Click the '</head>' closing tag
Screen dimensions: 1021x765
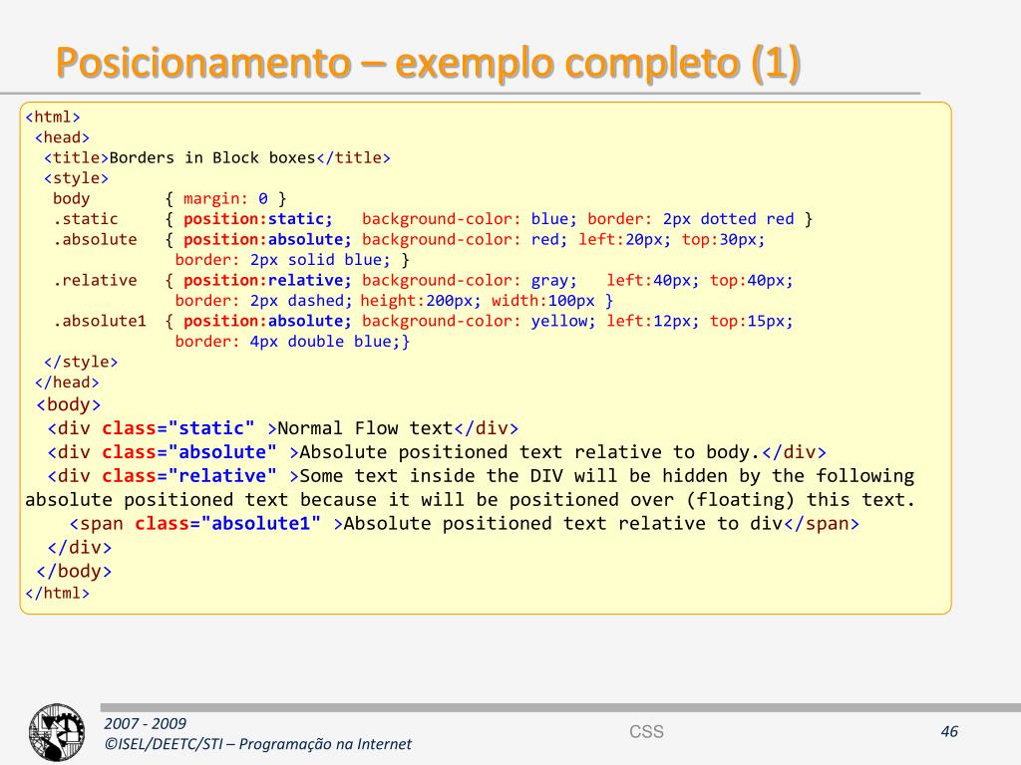coord(67,382)
